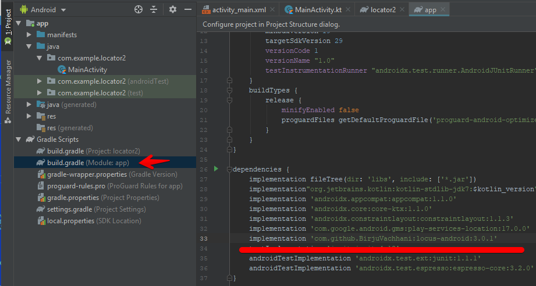
Task: Click the Collapse All icon in Project panel
Action: [154, 9]
